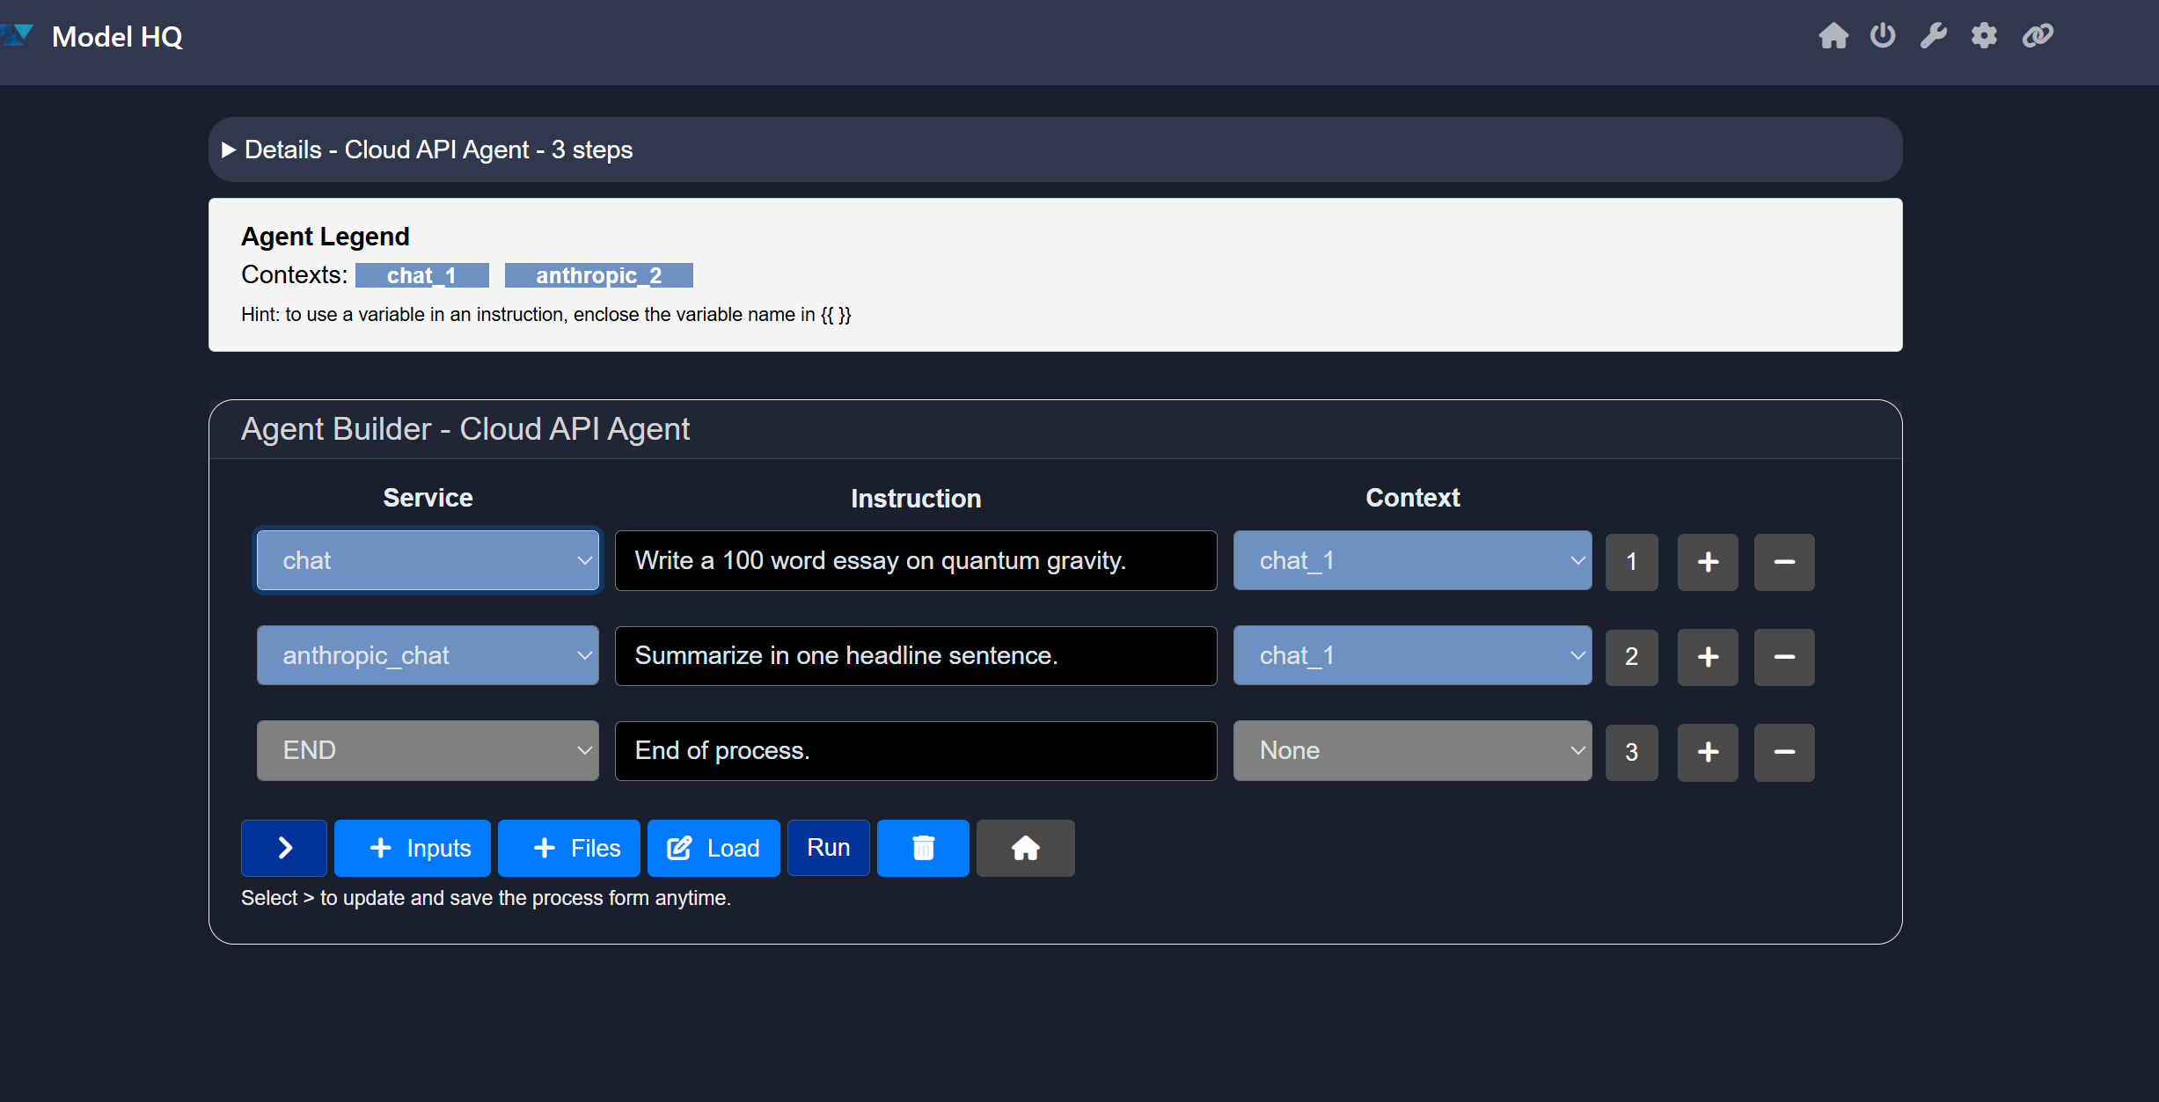Click the gray home button below the steps
This screenshot has width=2159, height=1102.
(1025, 848)
